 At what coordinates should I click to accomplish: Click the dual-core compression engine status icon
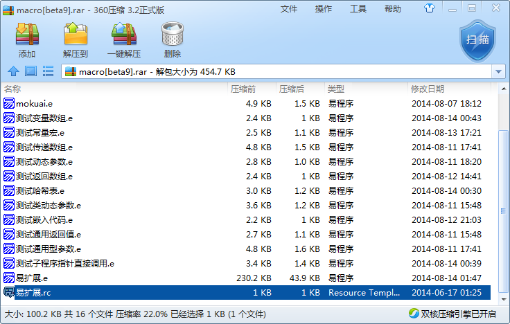pos(414,314)
